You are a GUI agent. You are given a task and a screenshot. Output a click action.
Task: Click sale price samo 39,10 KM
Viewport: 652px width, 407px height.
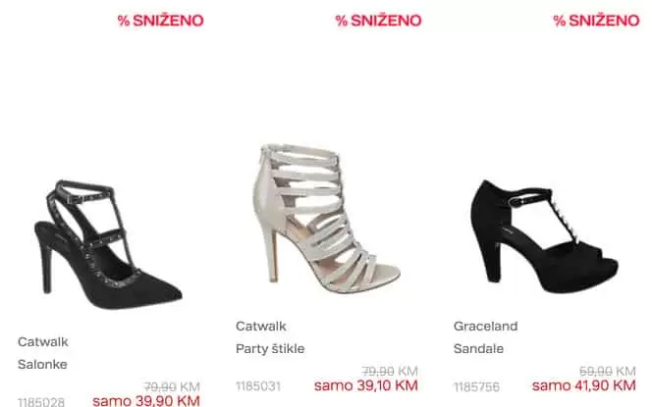(366, 385)
